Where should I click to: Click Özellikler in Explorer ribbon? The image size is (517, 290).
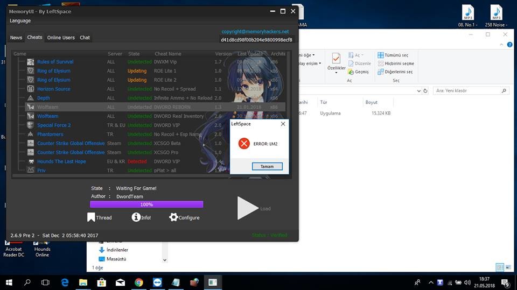336,63
